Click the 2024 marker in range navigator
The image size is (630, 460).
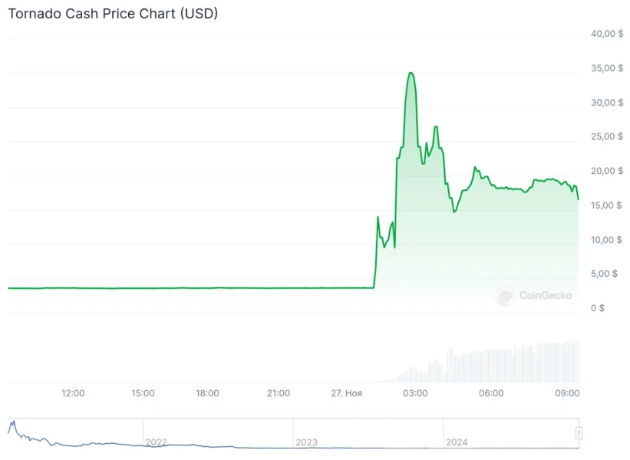(457, 442)
